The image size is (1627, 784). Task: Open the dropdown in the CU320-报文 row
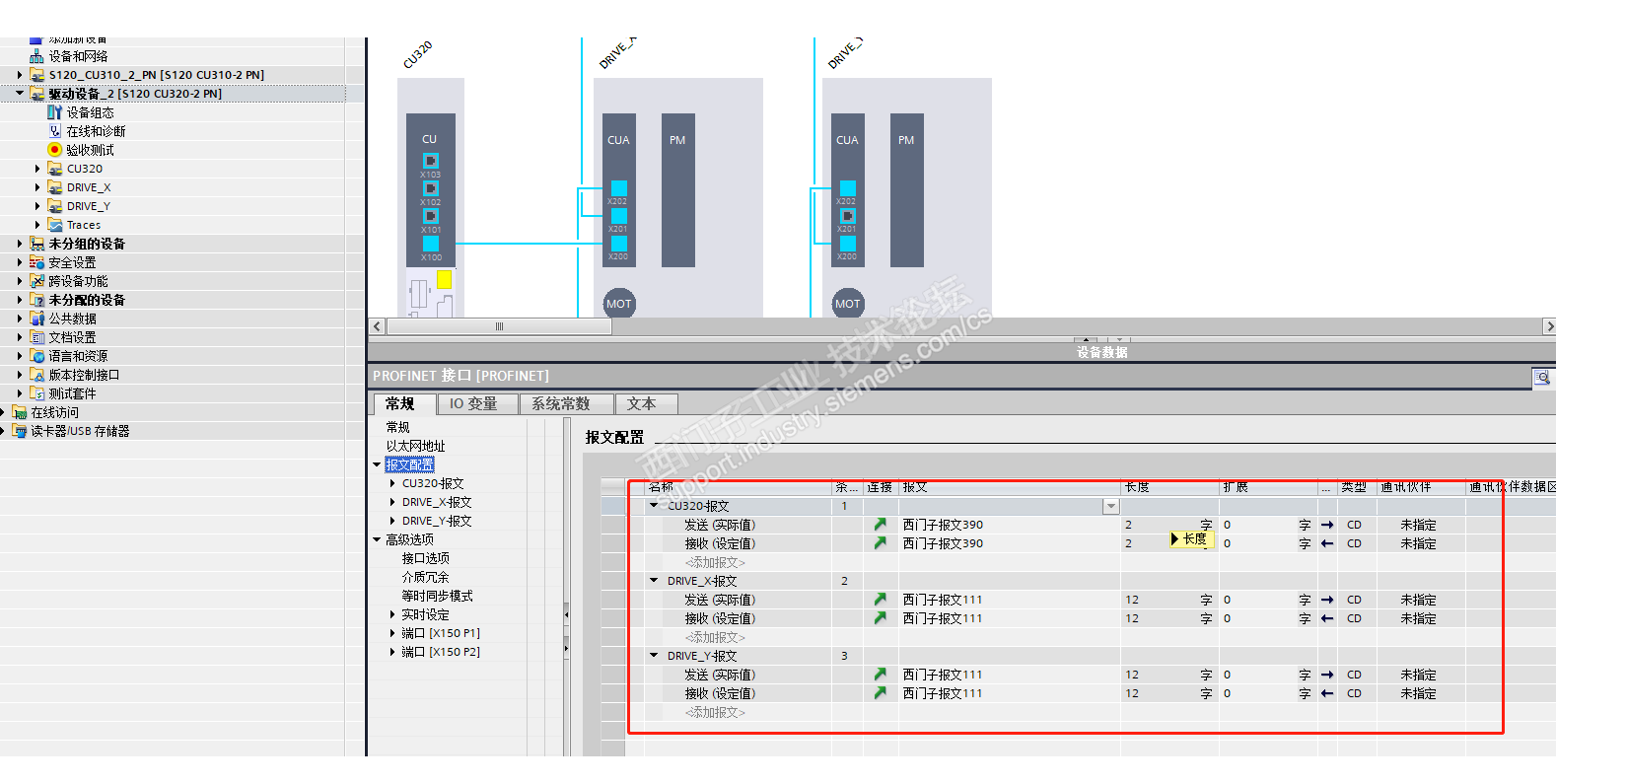pyautogui.click(x=1110, y=506)
